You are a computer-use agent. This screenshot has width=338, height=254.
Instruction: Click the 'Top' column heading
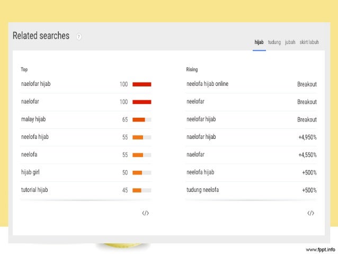pos(24,69)
